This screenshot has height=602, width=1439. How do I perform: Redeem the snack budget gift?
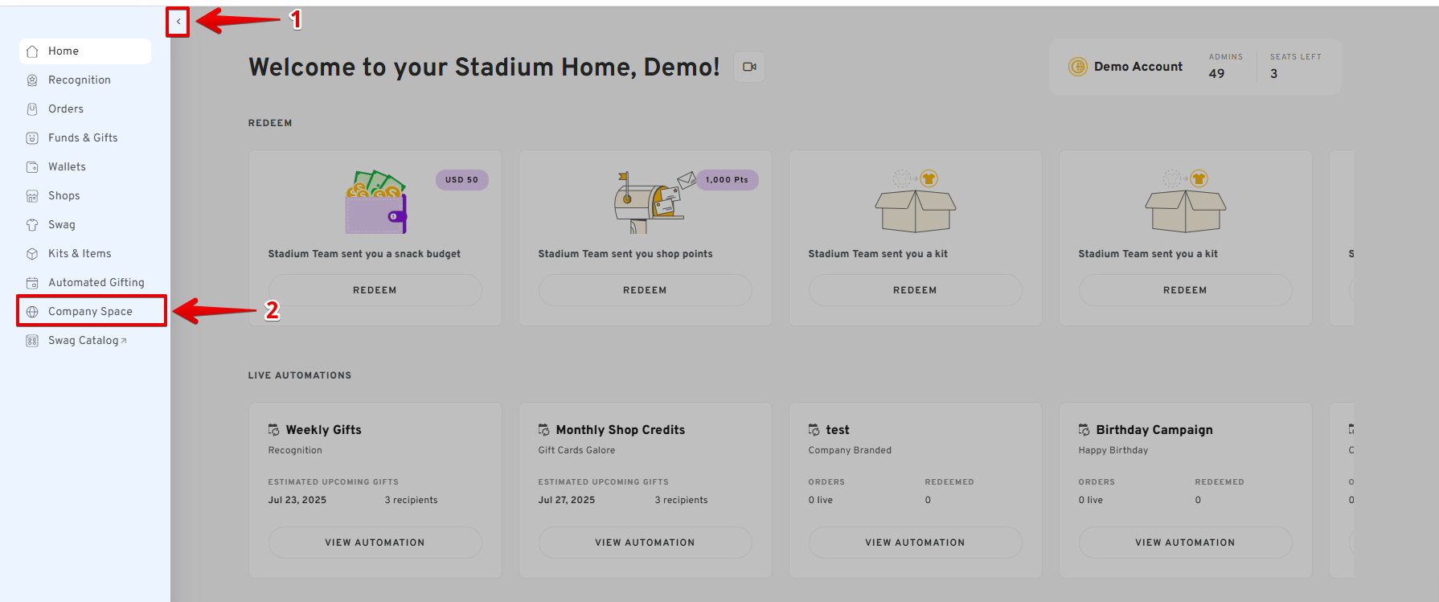375,290
